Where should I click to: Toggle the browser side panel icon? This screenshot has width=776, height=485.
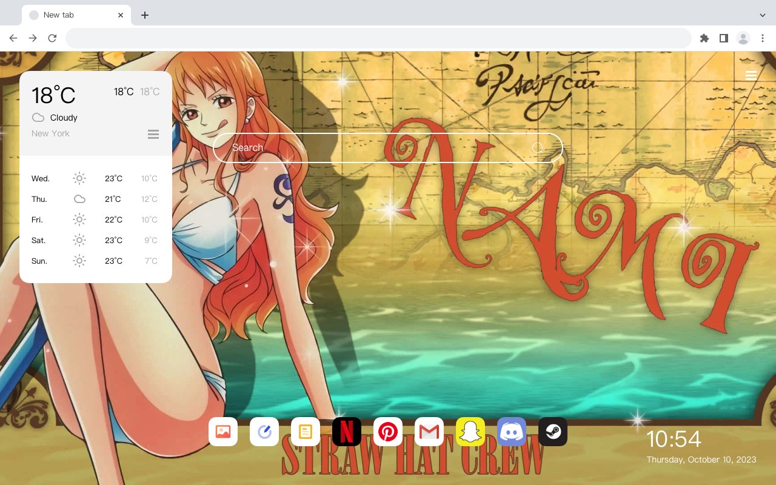tap(723, 38)
